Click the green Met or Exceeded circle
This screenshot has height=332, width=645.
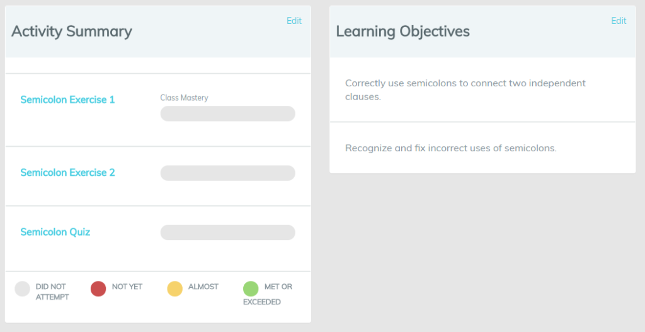[x=251, y=289]
